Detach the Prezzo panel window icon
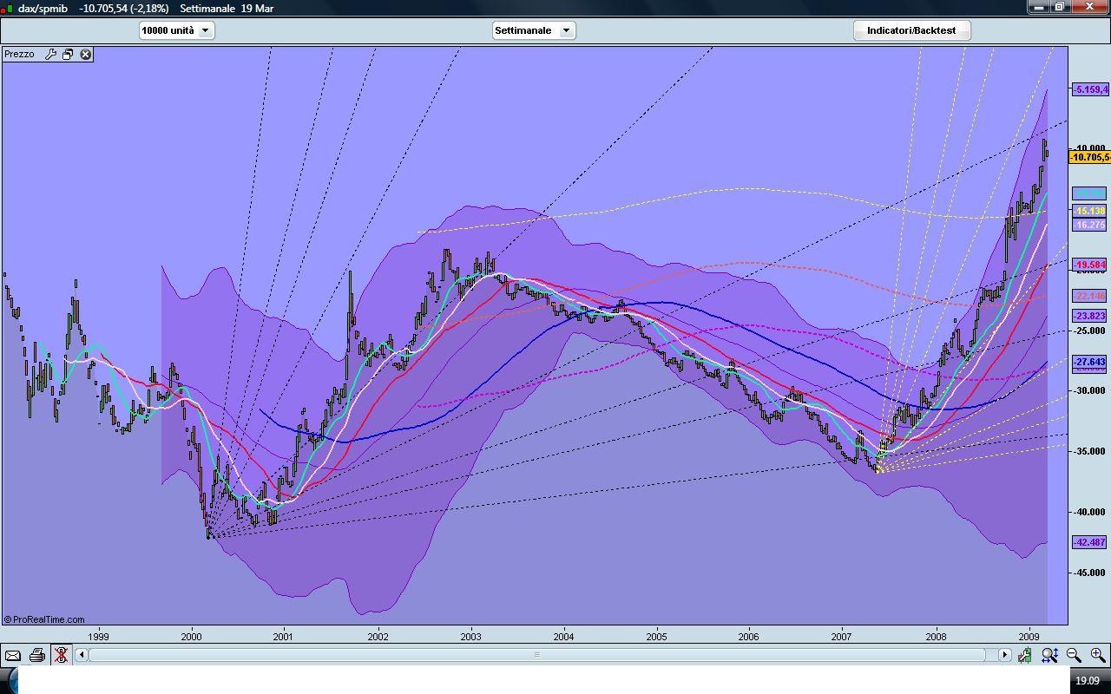Image resolution: width=1111 pixels, height=694 pixels. pyautogui.click(x=68, y=54)
